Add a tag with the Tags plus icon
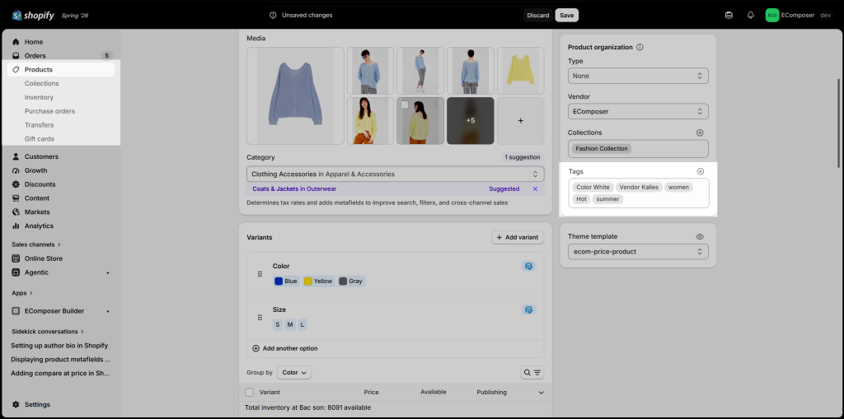Viewport: 844px width, 419px height. click(x=701, y=171)
